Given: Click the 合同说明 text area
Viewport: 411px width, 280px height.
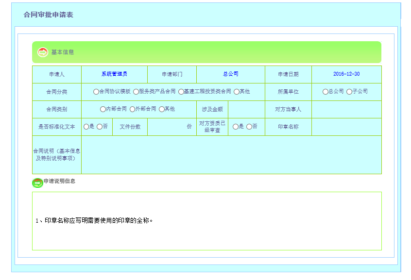Looking at the screenshot, I should pyautogui.click(x=231, y=155).
